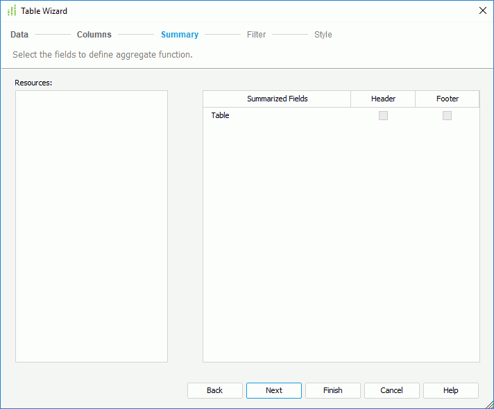Select the Table row in Summarized Fields
494x409 pixels.
point(341,115)
